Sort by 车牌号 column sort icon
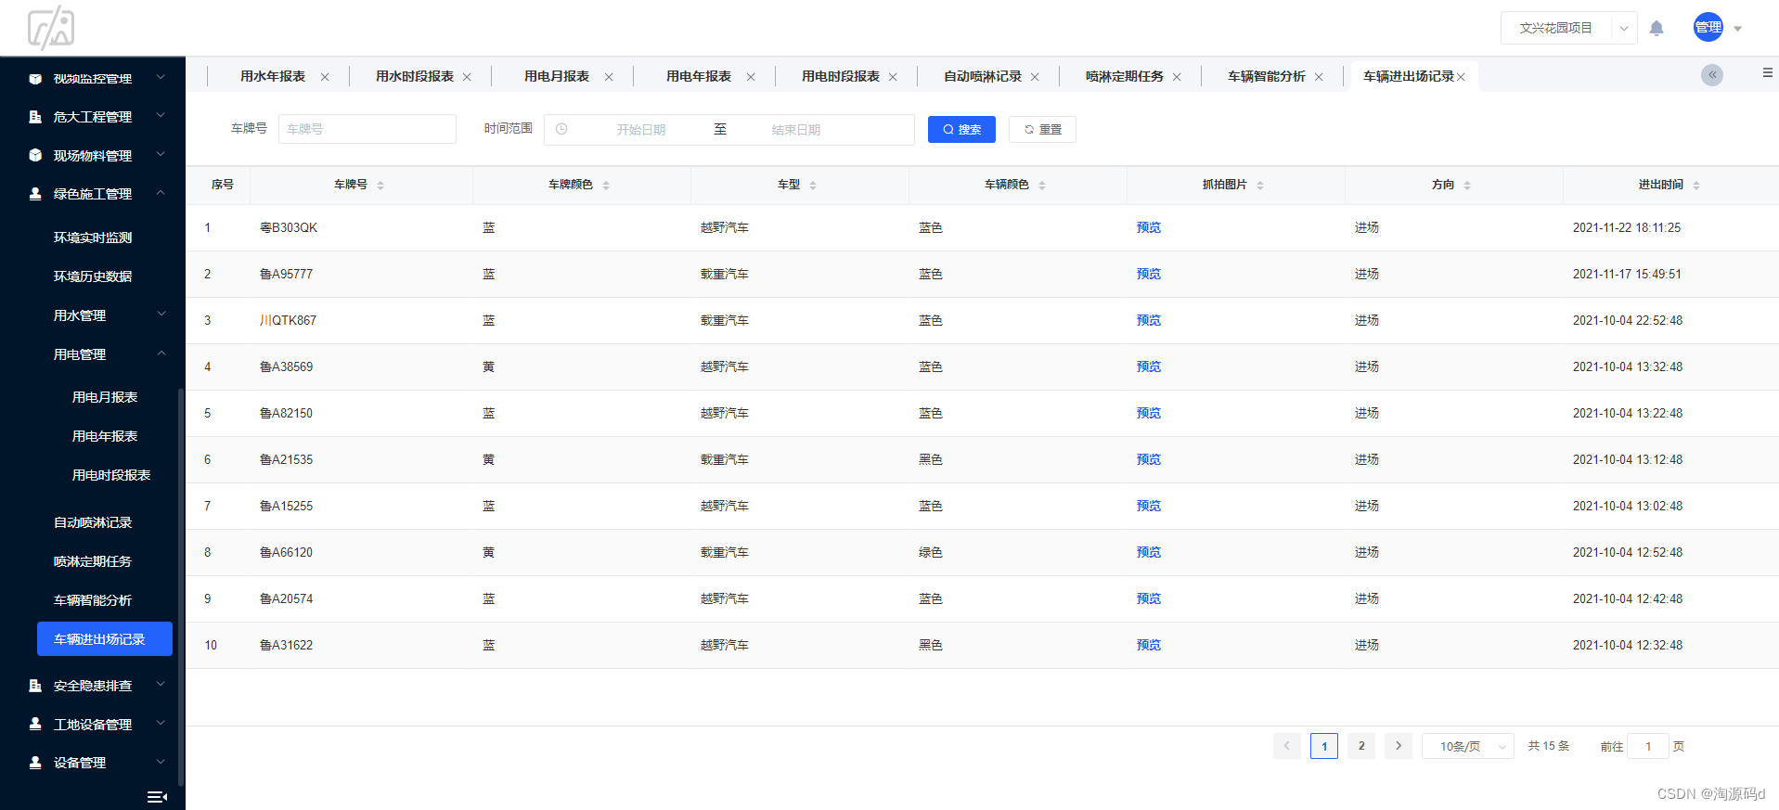 click(380, 186)
